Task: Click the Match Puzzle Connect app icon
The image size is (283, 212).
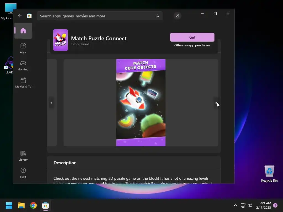Action: click(x=61, y=40)
